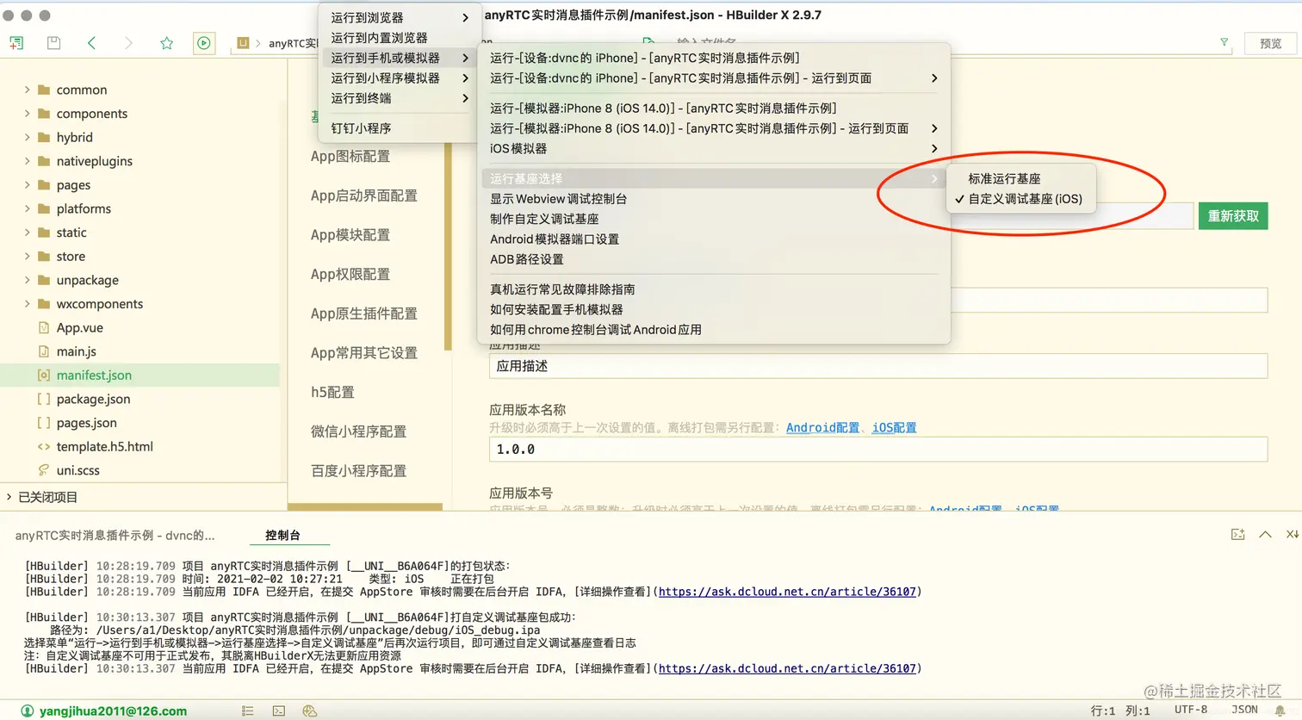Screen dimensions: 1302x720
Task: Open App启动界面配置 section
Action: click(363, 196)
